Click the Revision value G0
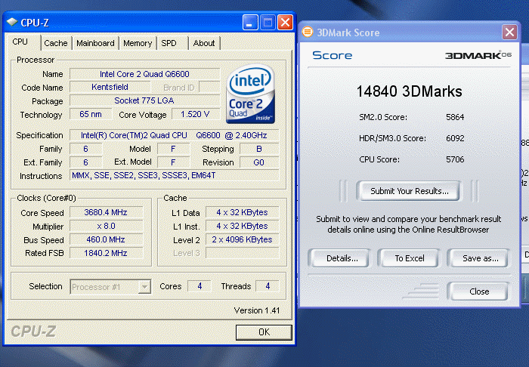529x367 pixels. click(259, 162)
